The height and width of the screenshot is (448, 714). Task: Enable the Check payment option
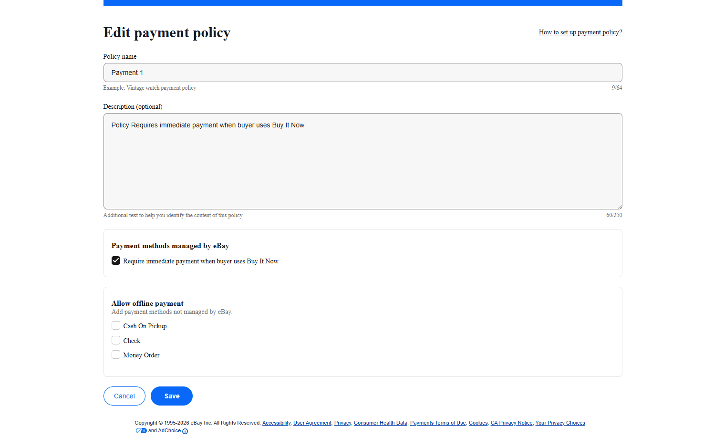pos(116,340)
